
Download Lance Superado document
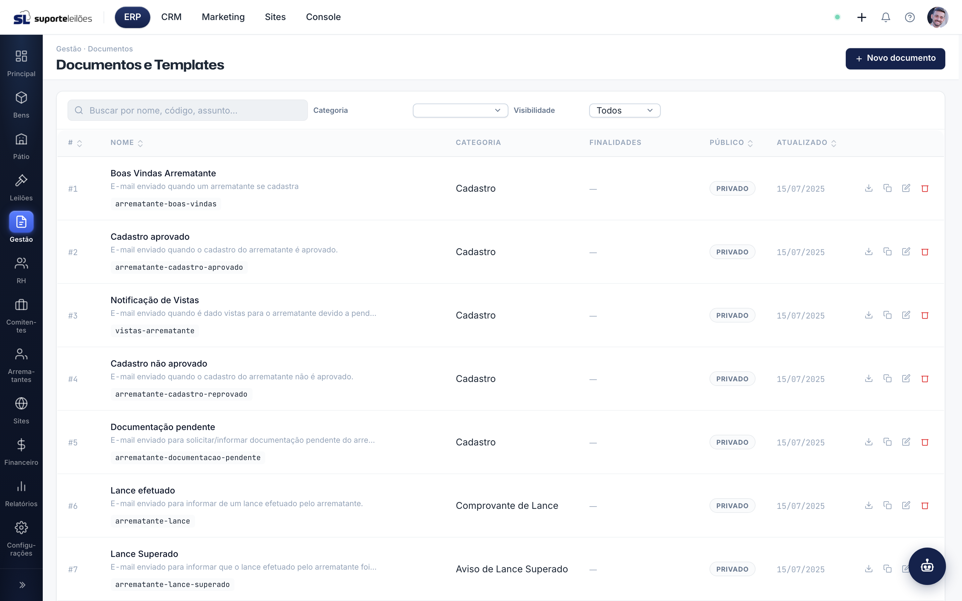pyautogui.click(x=868, y=569)
